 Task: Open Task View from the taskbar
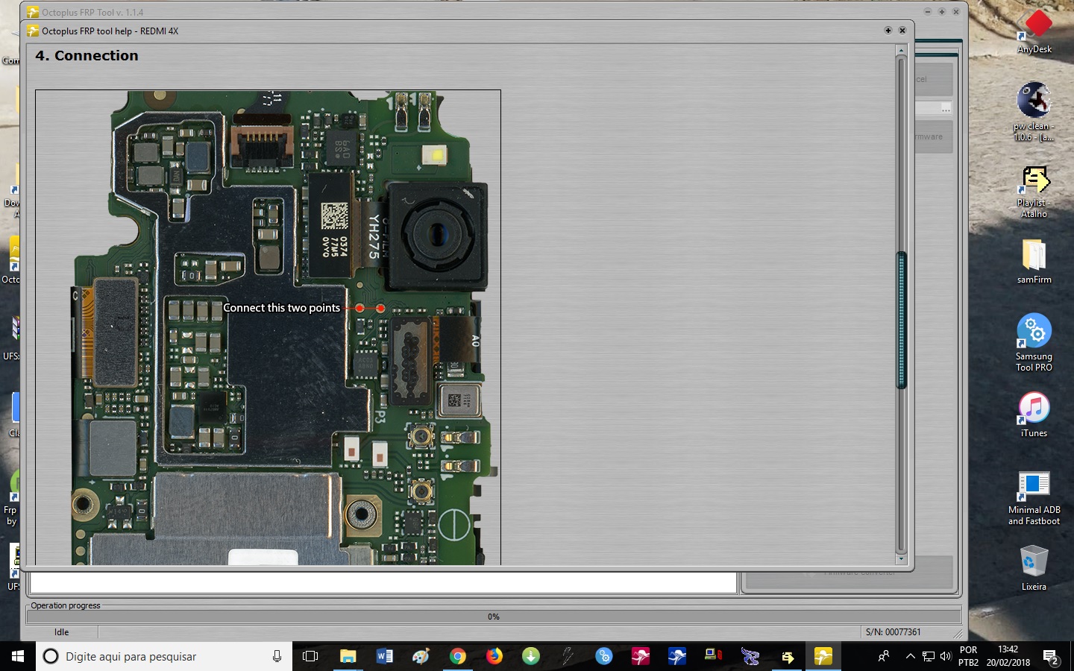pos(310,656)
